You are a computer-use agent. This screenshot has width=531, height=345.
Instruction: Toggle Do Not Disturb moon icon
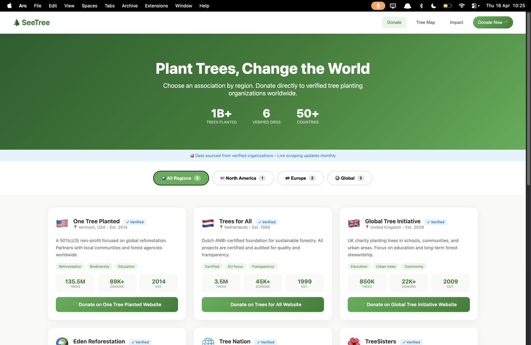pyautogui.click(x=434, y=6)
